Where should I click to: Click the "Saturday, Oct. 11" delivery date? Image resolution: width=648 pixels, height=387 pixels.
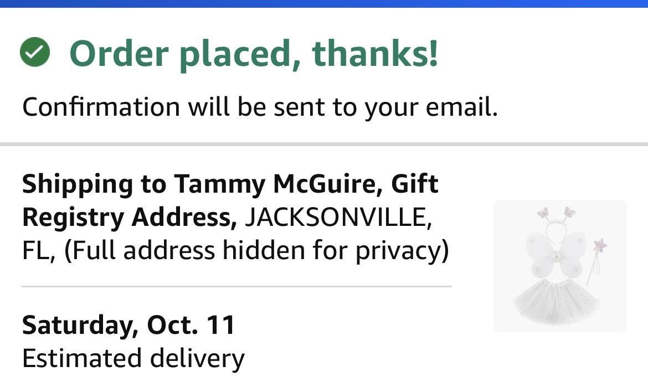tap(128, 325)
